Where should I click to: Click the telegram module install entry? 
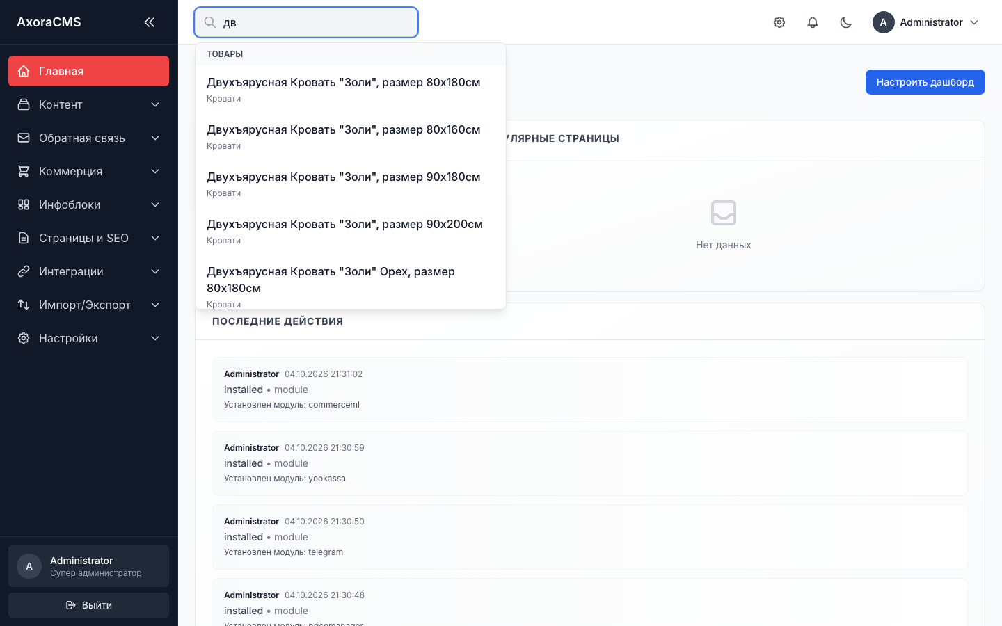click(590, 537)
